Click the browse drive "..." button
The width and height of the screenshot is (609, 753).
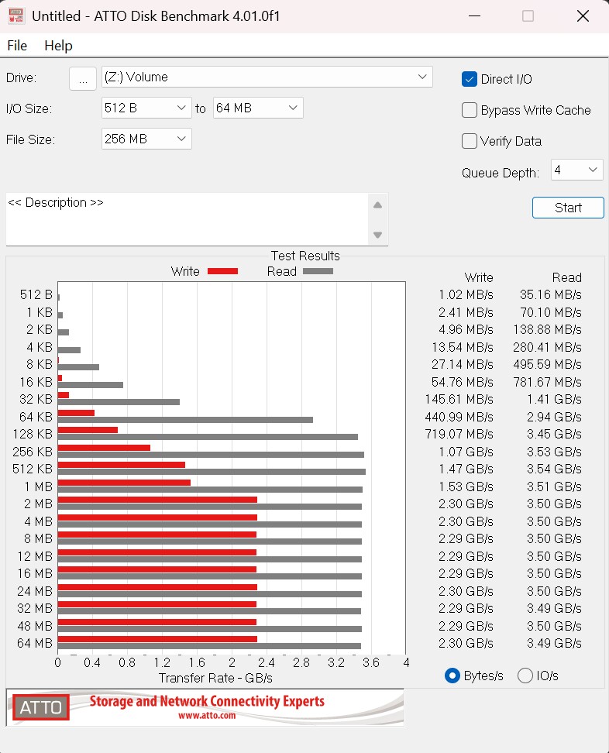(x=83, y=77)
